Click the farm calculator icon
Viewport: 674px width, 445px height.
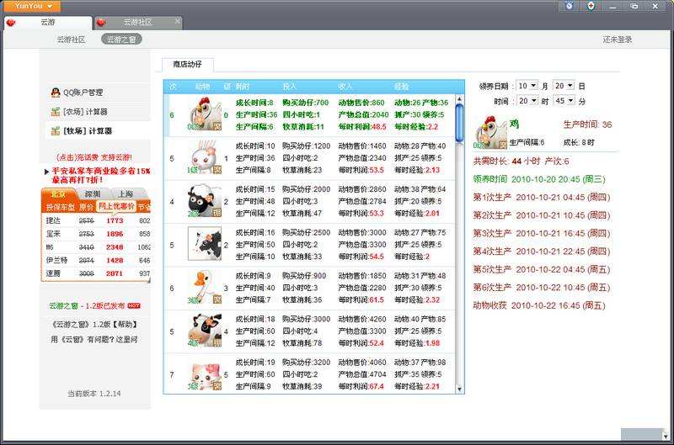(x=55, y=112)
